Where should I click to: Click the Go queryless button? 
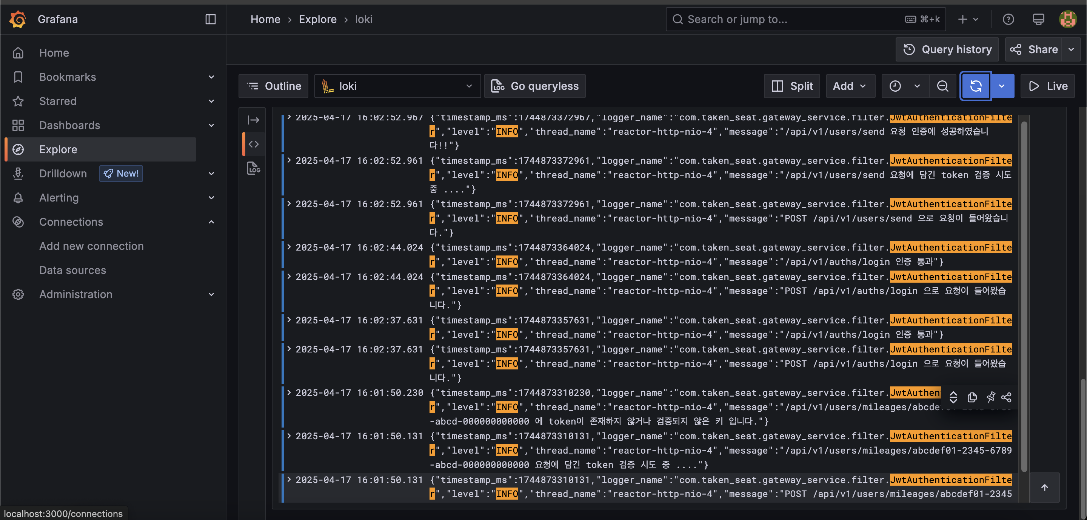click(535, 86)
